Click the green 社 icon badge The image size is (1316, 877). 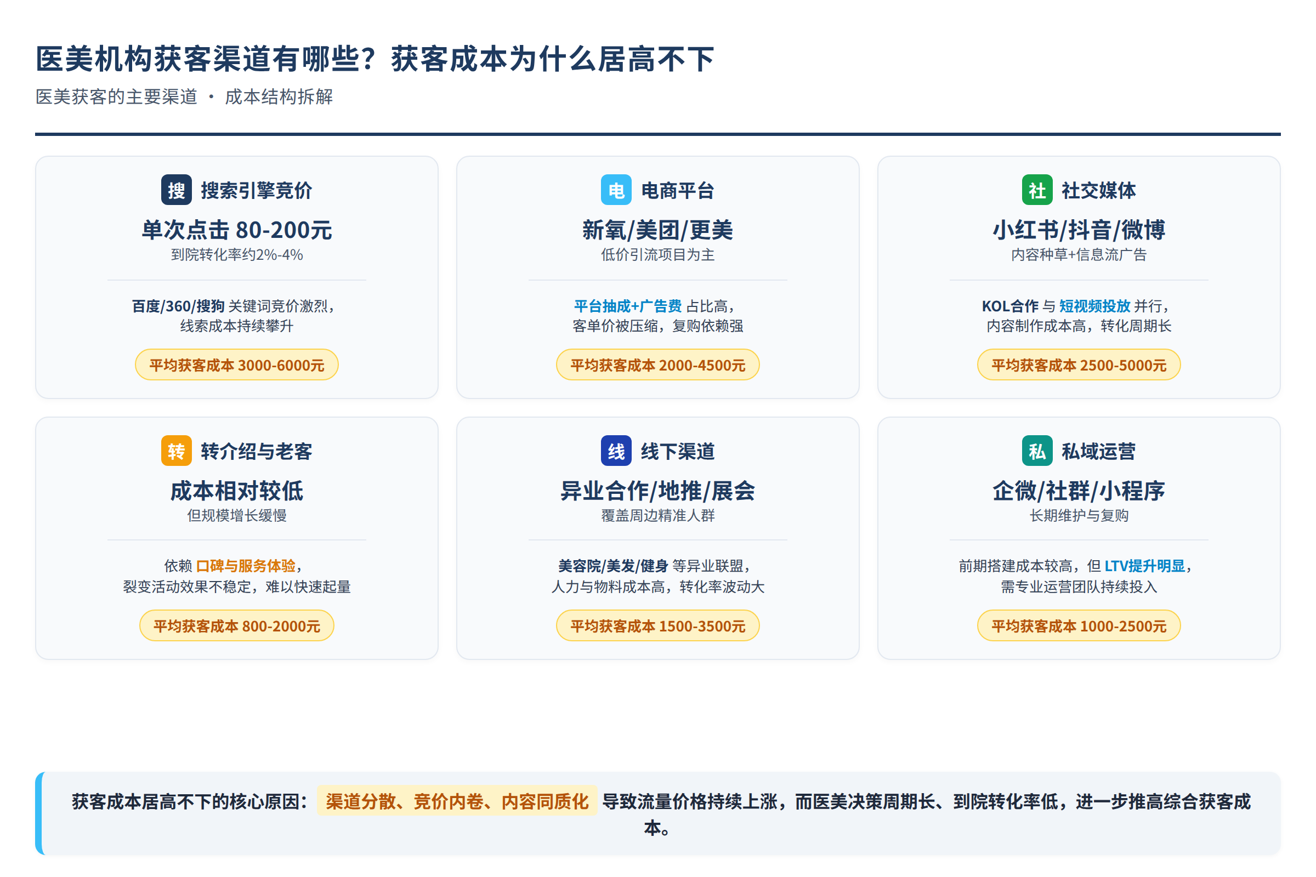[x=1037, y=190]
